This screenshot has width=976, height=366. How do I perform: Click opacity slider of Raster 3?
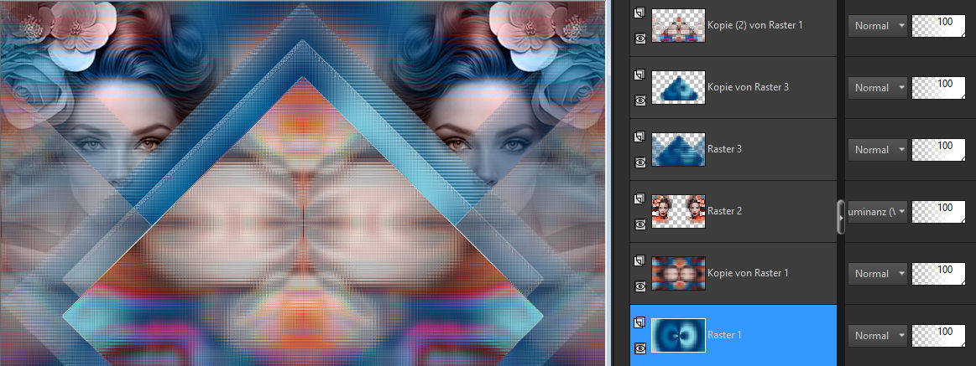[x=938, y=150]
